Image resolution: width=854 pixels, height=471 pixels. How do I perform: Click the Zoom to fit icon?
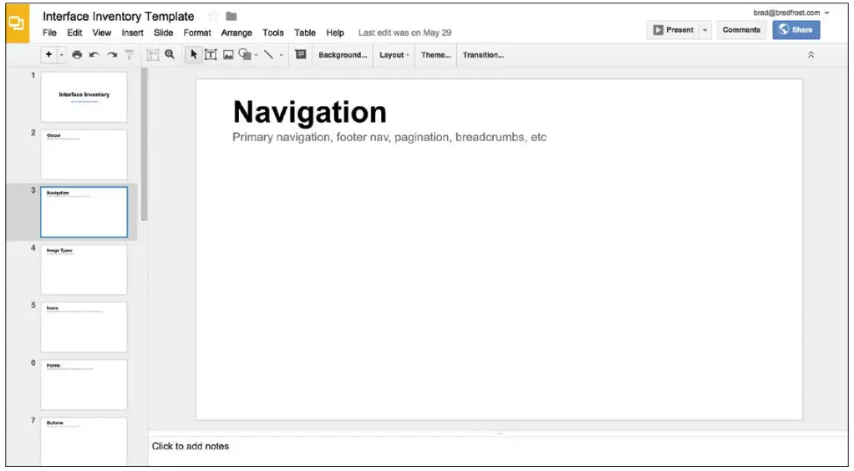[152, 54]
